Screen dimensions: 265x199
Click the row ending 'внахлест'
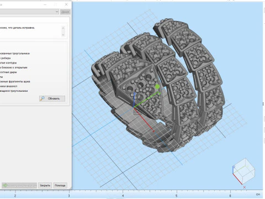click(x=9, y=86)
